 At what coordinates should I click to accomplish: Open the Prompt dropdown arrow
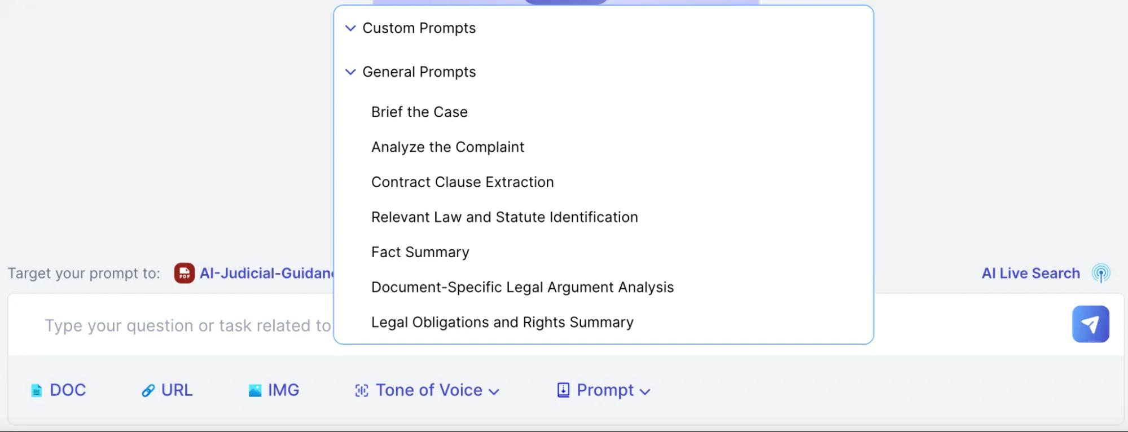(646, 391)
